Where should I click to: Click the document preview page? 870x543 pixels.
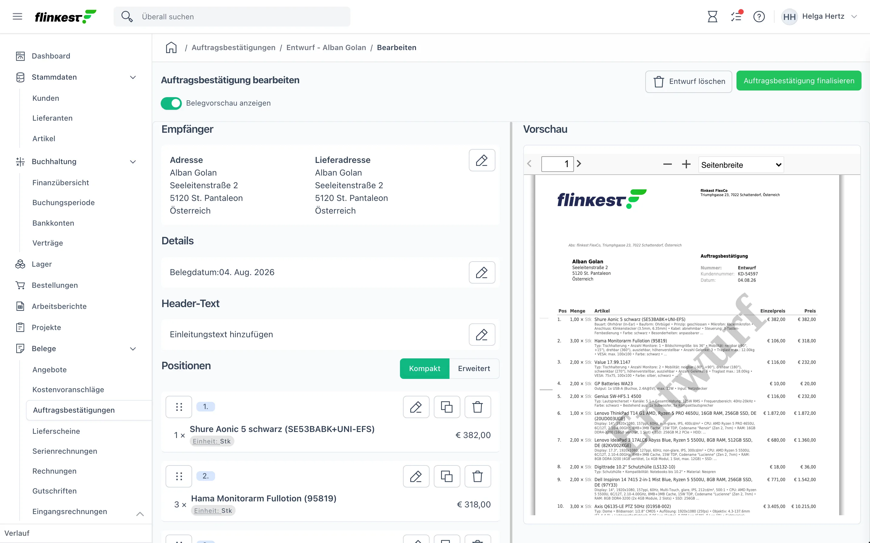click(687, 345)
